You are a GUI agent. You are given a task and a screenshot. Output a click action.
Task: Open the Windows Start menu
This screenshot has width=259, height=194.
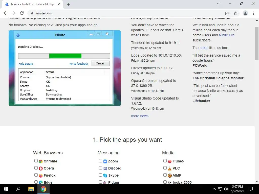click(x=6, y=189)
